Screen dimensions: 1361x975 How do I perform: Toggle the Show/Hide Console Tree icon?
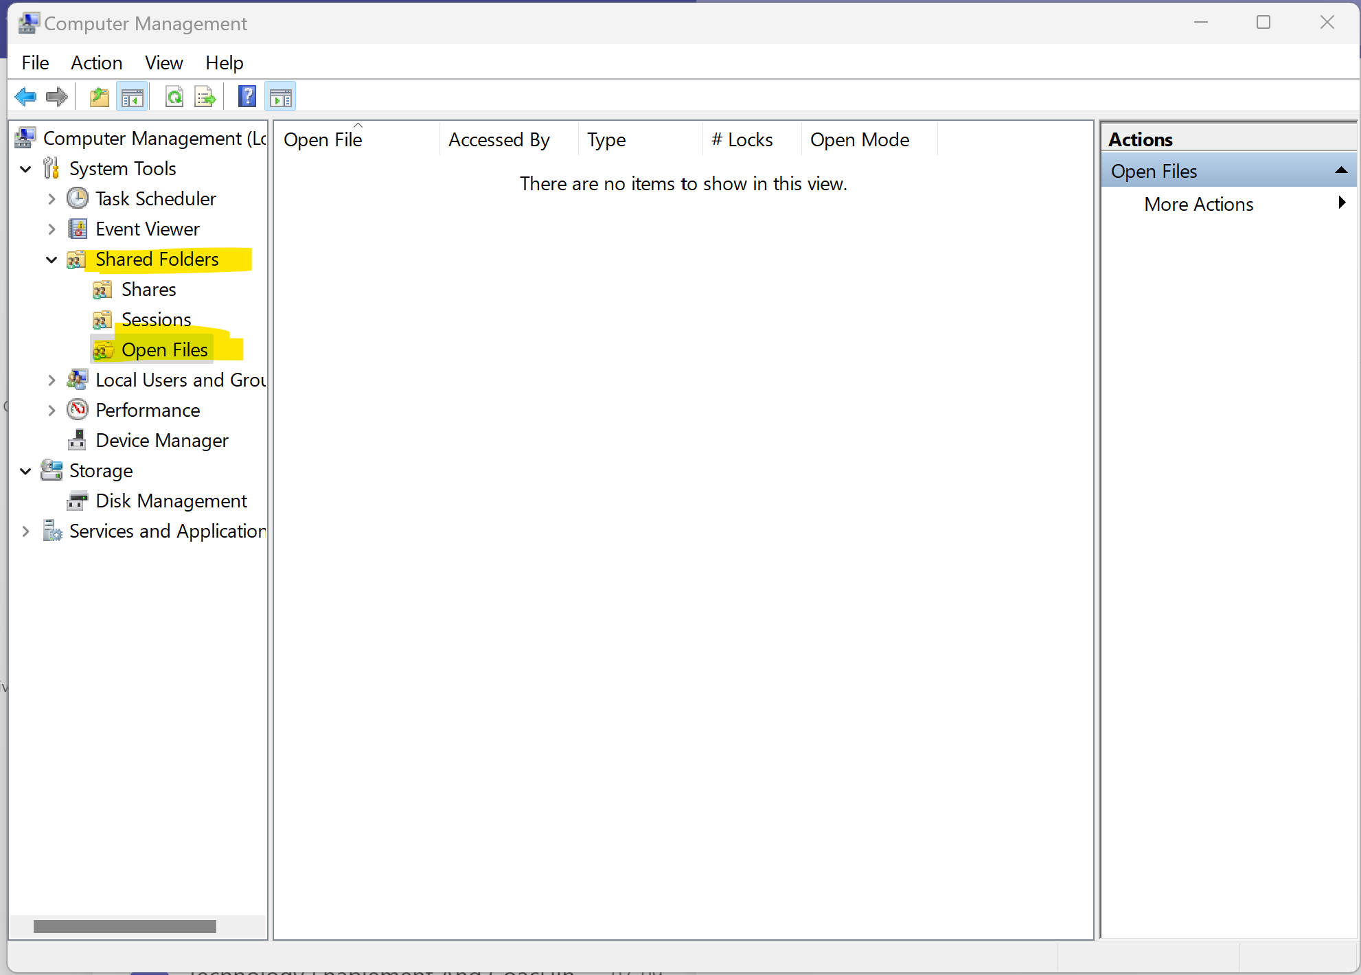[133, 96]
